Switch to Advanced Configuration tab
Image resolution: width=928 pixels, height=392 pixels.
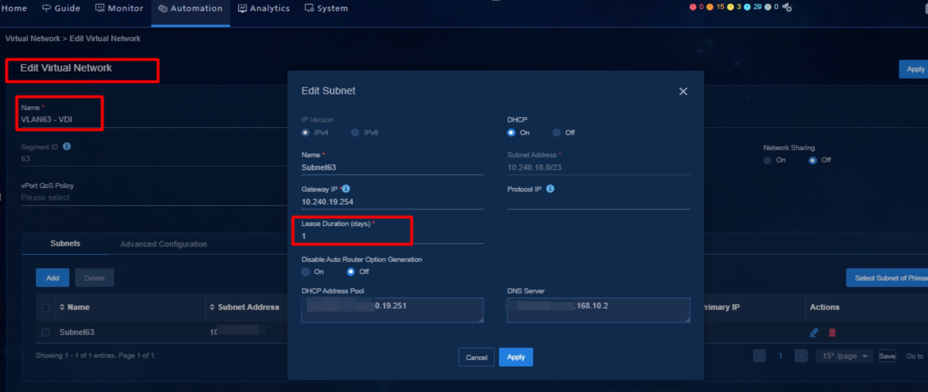[164, 244]
